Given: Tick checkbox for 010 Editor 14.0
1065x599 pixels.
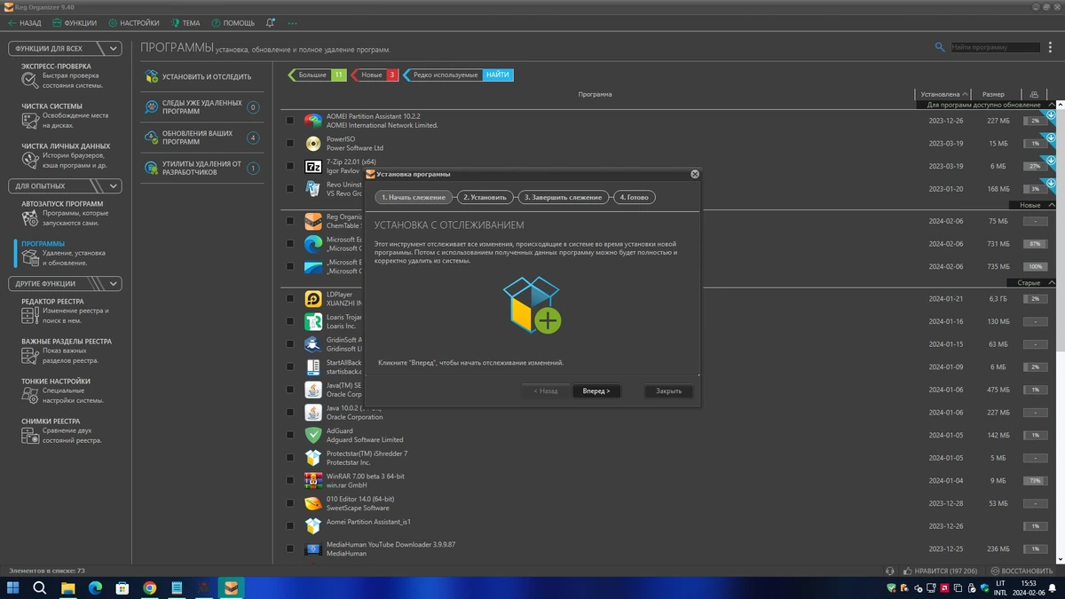Looking at the screenshot, I should [x=290, y=503].
